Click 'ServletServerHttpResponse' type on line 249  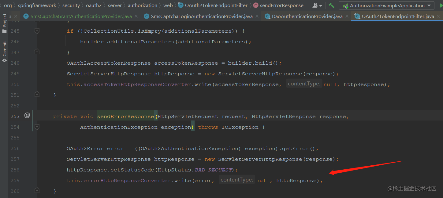pos(109,74)
